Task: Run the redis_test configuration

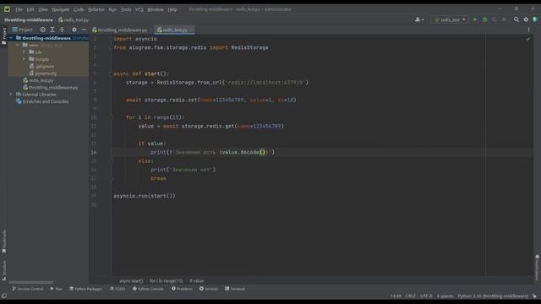Action: [475, 19]
